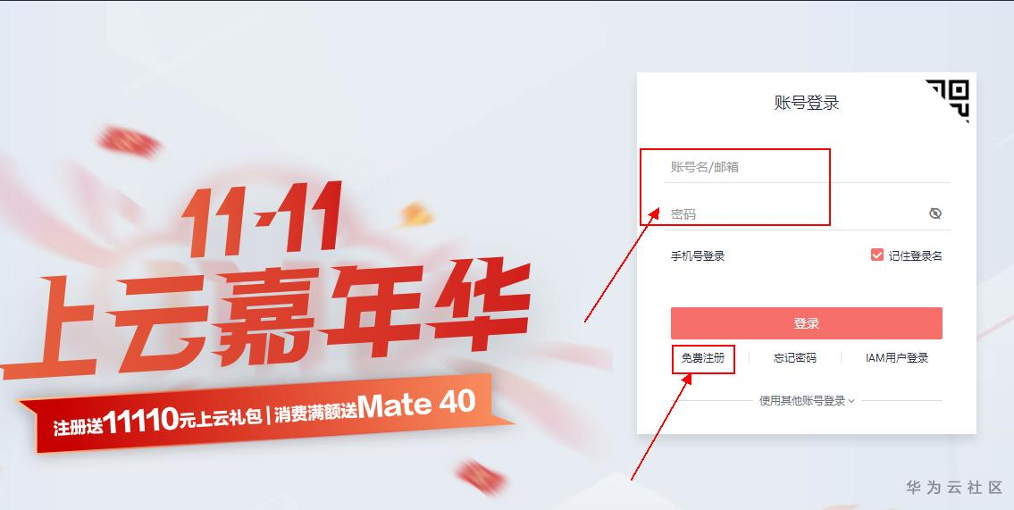Click the red 登录 button
The height and width of the screenshot is (510, 1014).
pos(807,323)
